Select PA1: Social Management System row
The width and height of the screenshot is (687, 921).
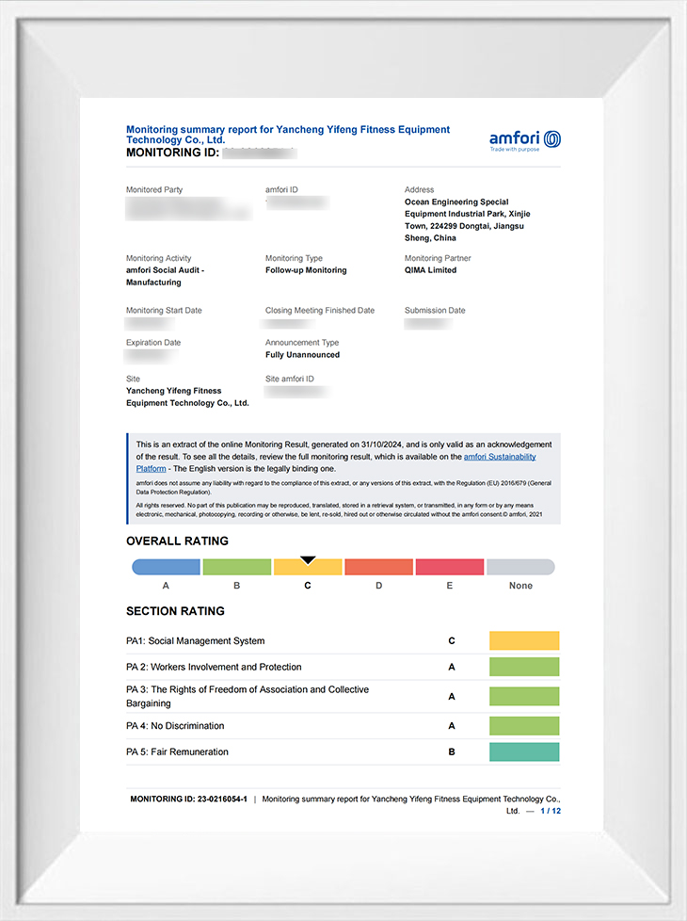(196, 641)
